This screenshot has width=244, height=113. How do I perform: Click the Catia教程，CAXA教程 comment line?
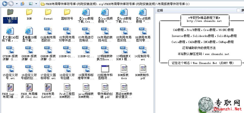203,42
